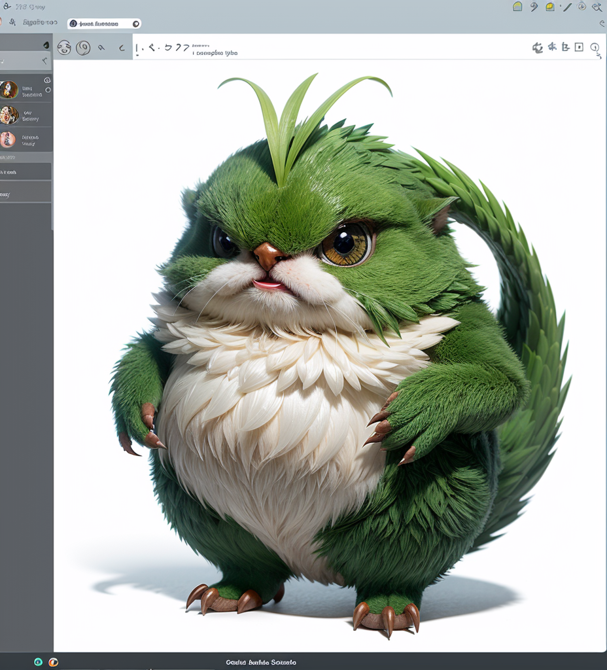Collapse the sidebar header with the small chevron
607x670 pixels.
(44, 61)
